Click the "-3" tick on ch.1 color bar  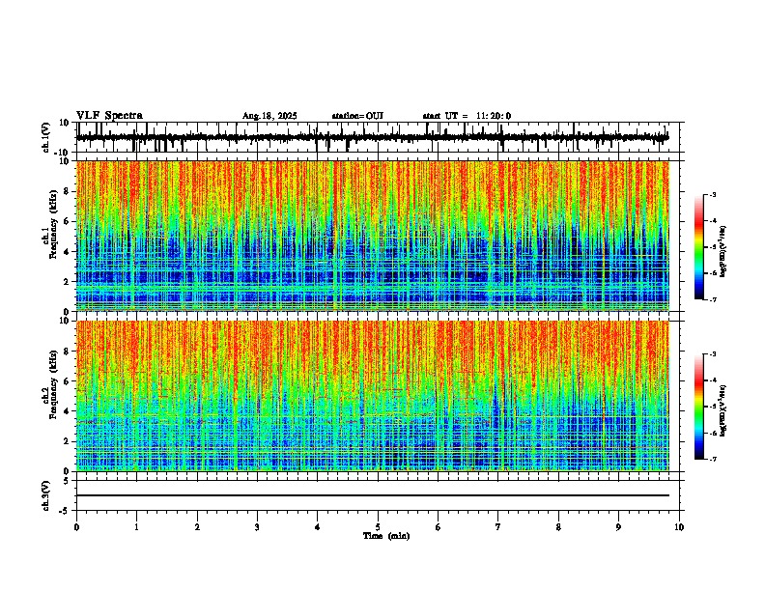(x=713, y=194)
